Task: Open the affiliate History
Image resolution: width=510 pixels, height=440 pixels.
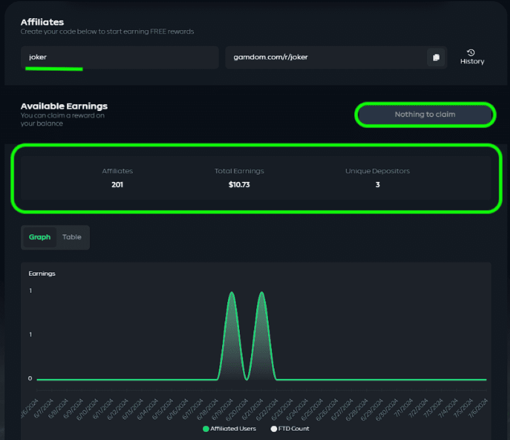Action: (472, 57)
